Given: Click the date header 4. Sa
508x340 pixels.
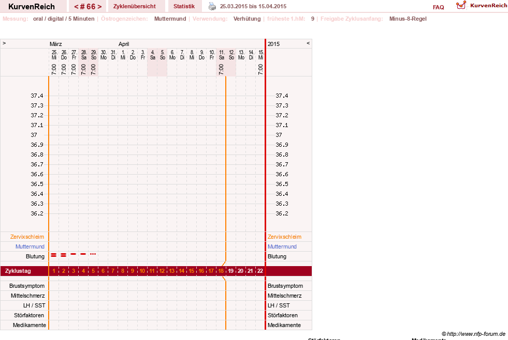Looking at the screenshot, I should (153, 55).
